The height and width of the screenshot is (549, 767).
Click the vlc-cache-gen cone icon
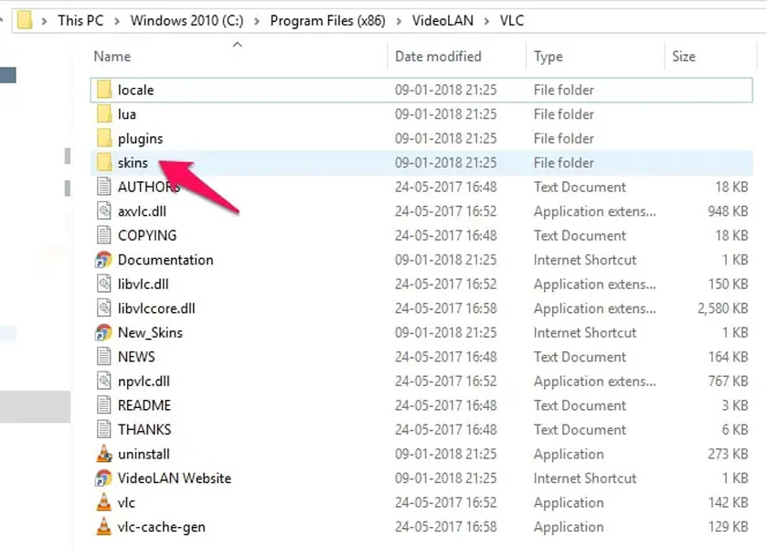[x=106, y=527]
